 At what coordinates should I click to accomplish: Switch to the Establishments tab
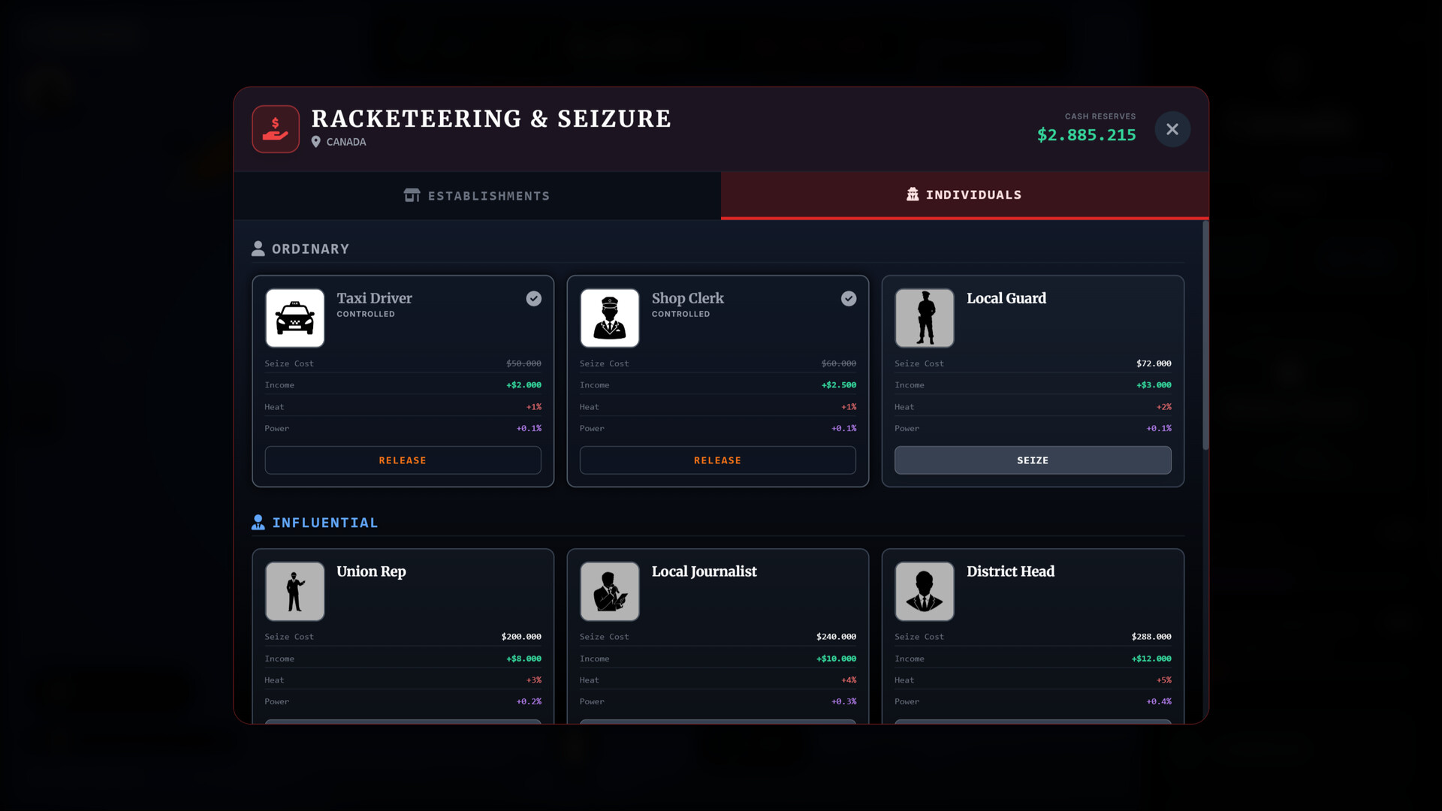477,195
